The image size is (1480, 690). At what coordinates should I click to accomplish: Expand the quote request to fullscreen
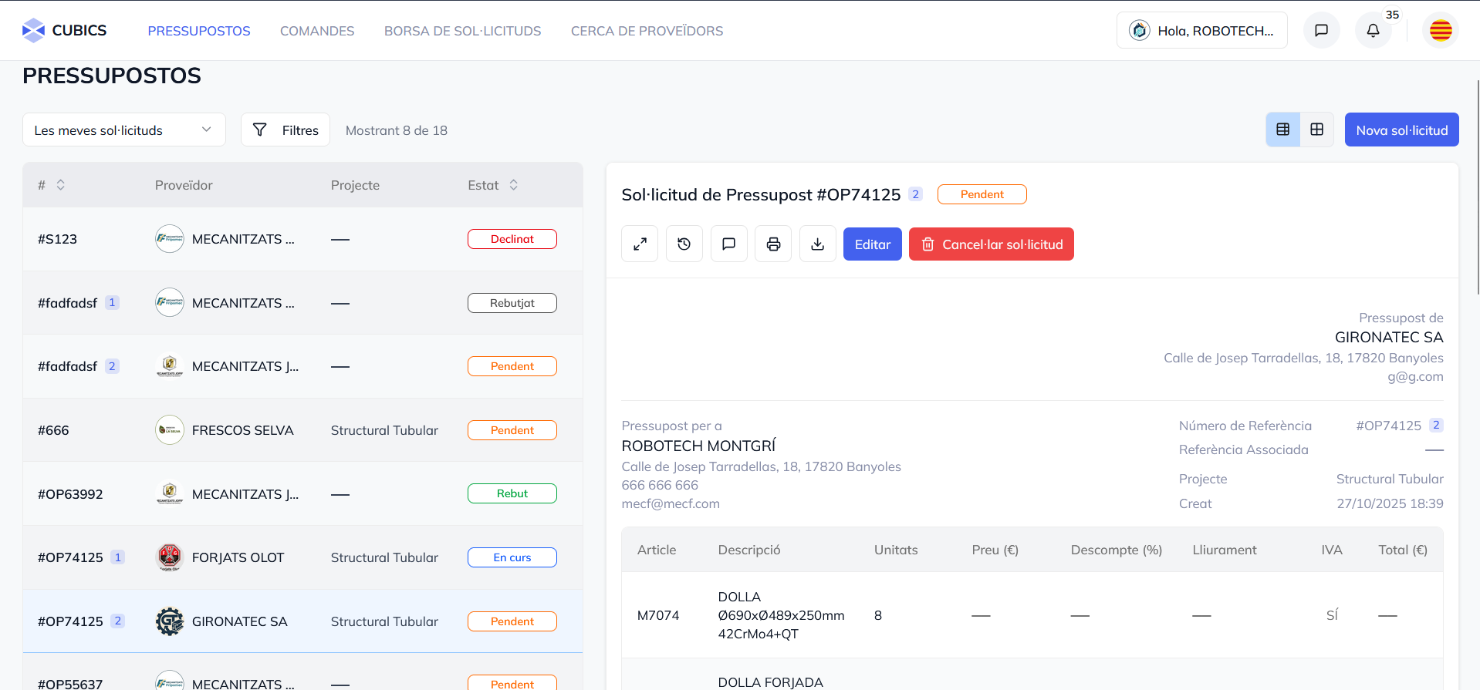[640, 244]
